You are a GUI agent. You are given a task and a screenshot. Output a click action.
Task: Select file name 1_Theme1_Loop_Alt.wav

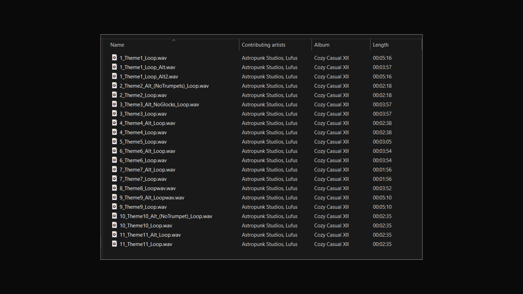(x=147, y=67)
